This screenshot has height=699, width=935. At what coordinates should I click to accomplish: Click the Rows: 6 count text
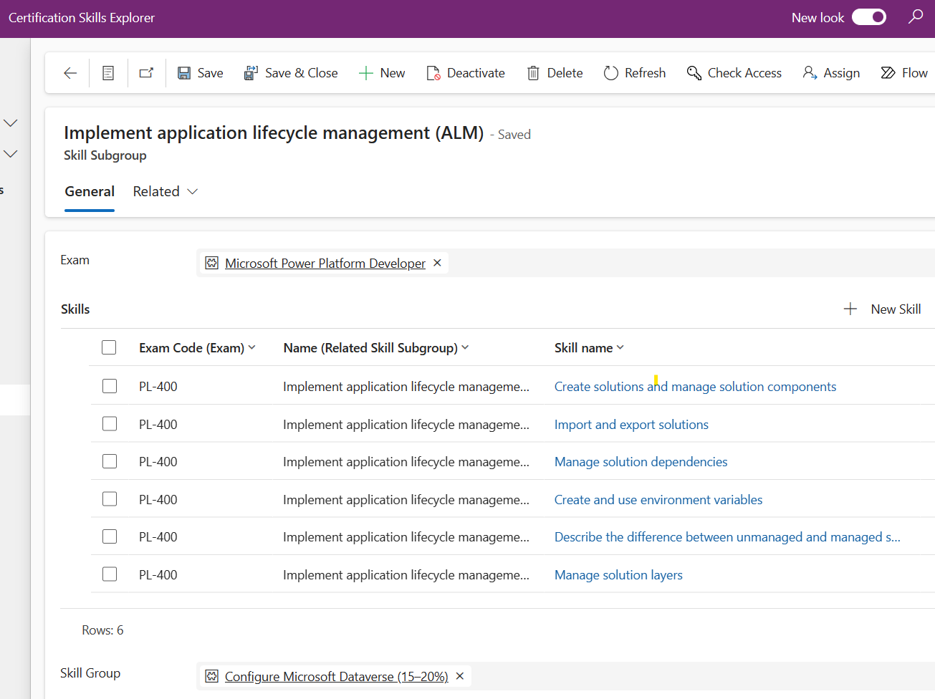coord(102,630)
